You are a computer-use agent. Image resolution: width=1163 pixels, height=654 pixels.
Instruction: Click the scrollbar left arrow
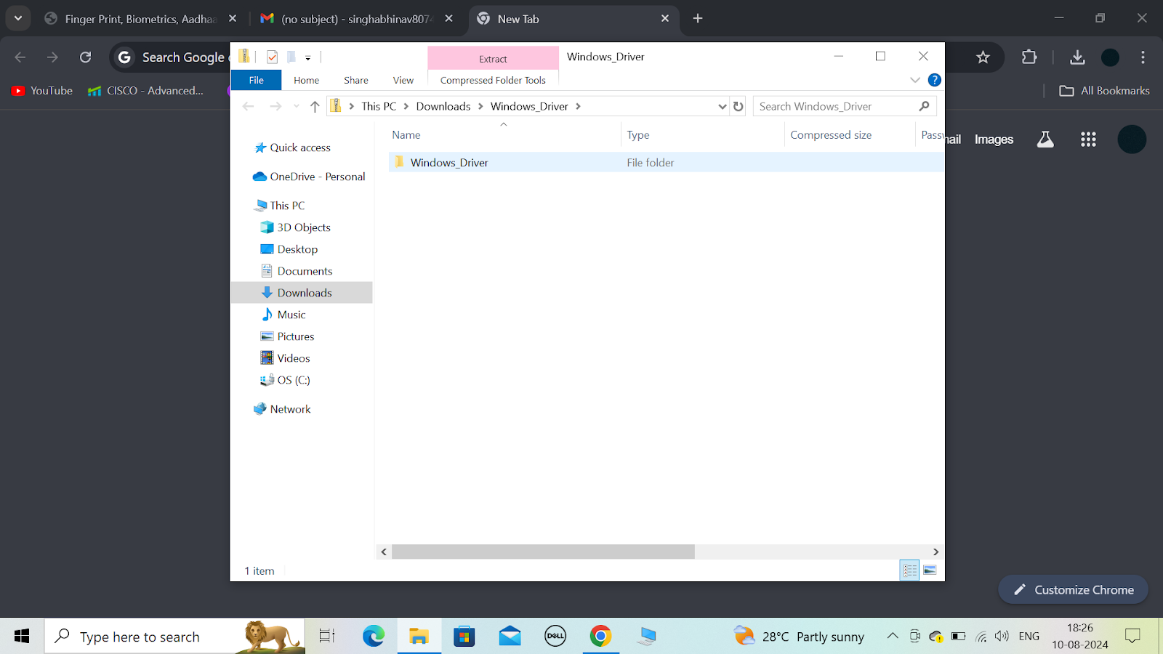tap(384, 552)
